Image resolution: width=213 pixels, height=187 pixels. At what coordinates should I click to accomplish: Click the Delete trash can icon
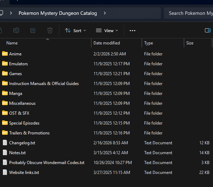tap(50, 31)
